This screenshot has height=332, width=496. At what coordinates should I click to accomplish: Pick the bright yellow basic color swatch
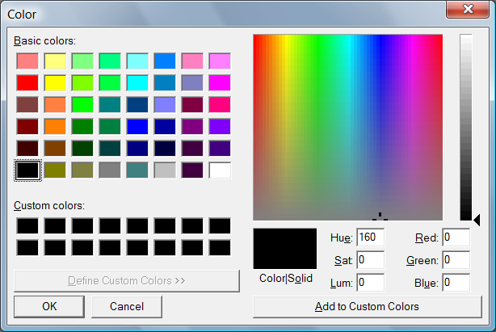pyautogui.click(x=55, y=82)
